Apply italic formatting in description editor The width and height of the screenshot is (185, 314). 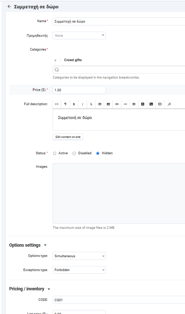[82, 104]
